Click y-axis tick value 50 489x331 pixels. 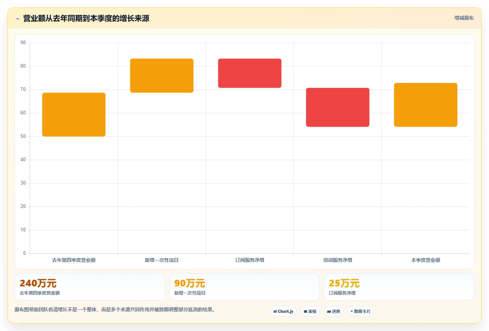pos(23,136)
